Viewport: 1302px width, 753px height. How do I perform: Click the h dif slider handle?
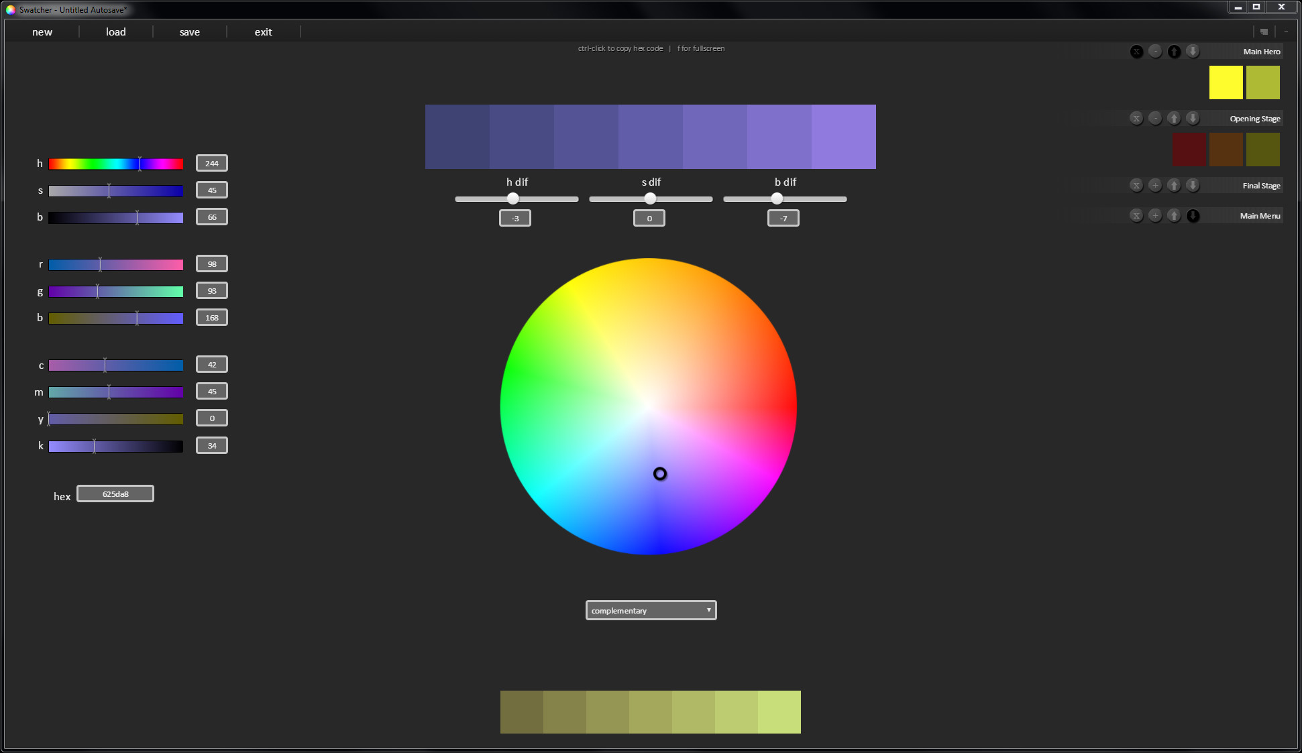point(514,198)
